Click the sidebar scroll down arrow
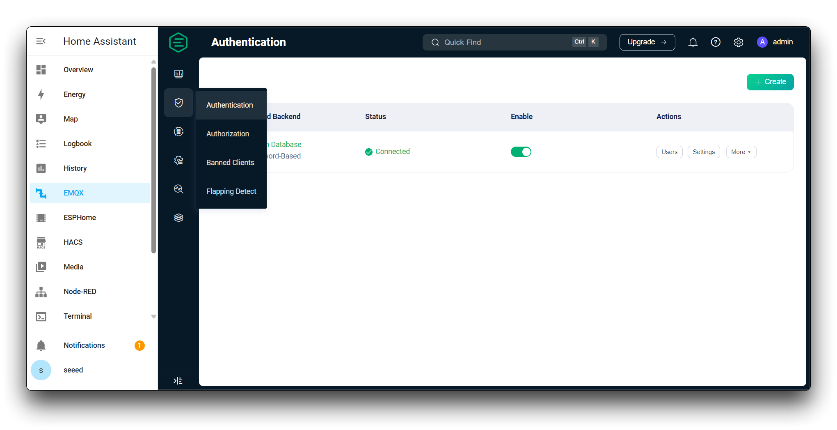This screenshot has height=430, width=837. 153,317
